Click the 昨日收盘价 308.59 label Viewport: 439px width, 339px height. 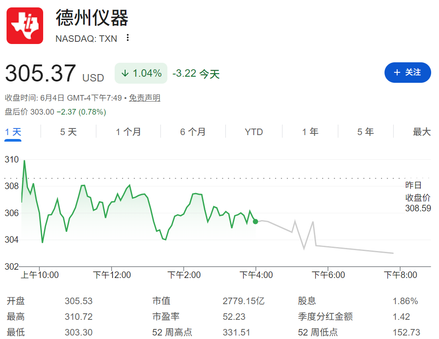tap(418, 197)
